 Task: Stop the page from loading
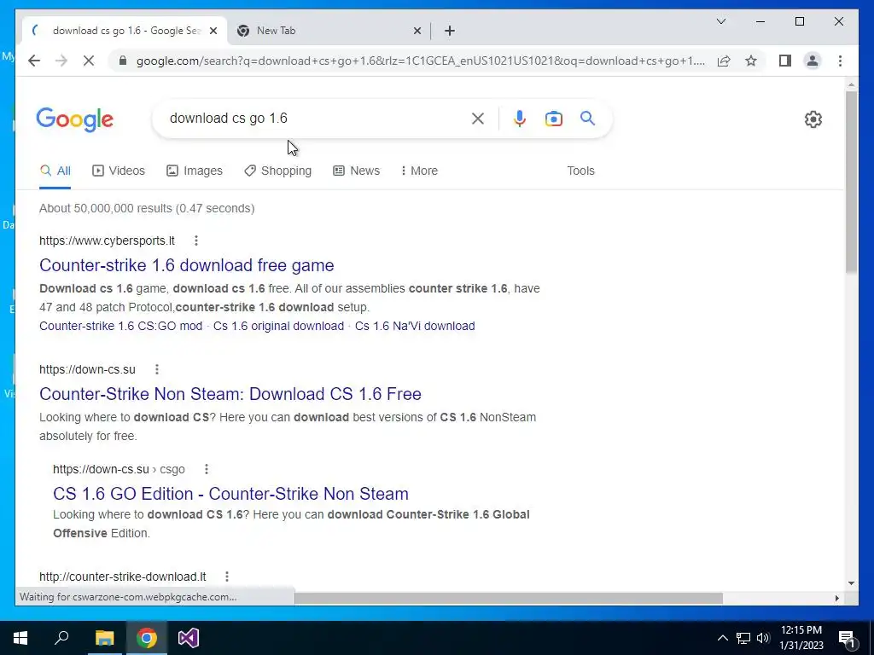[89, 61]
